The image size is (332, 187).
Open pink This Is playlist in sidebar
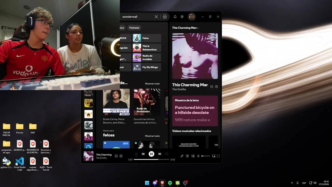click(88, 136)
